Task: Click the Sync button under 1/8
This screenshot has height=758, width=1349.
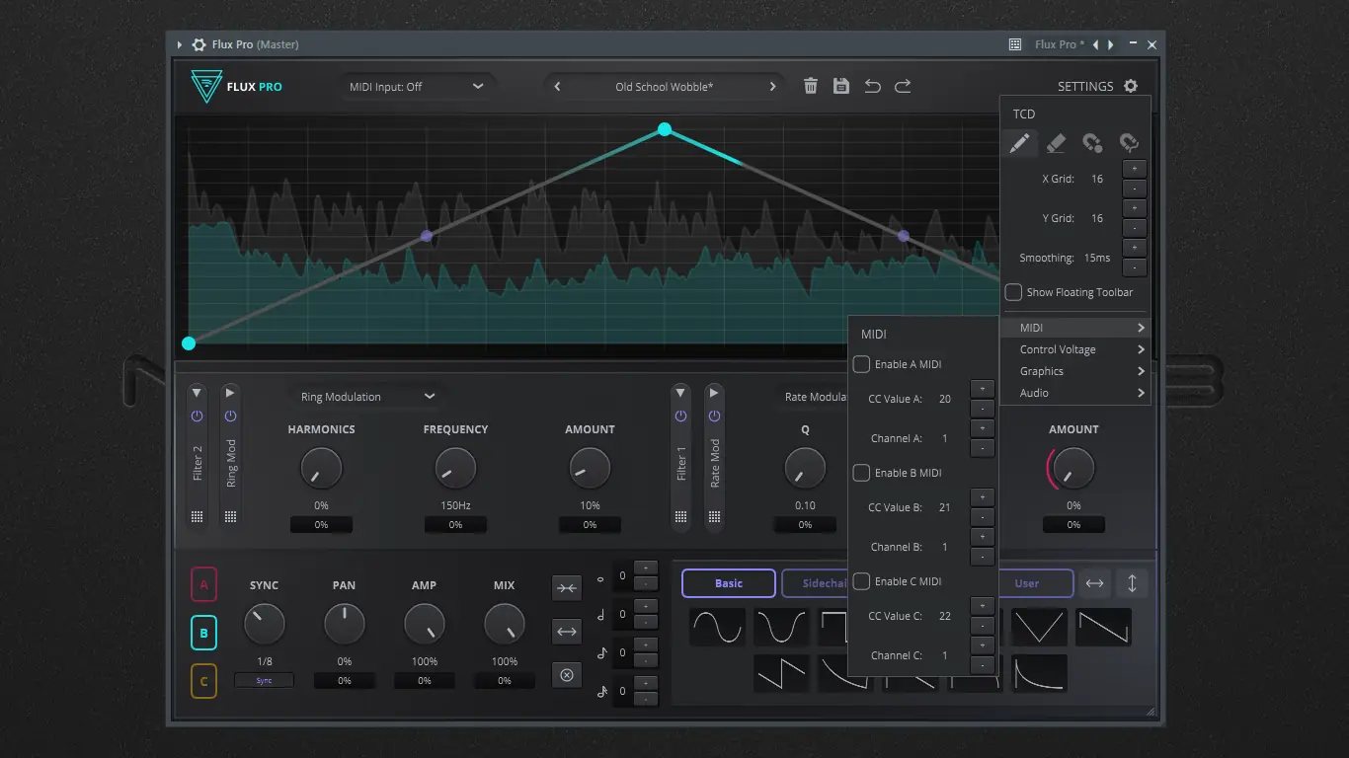Action: (x=264, y=680)
